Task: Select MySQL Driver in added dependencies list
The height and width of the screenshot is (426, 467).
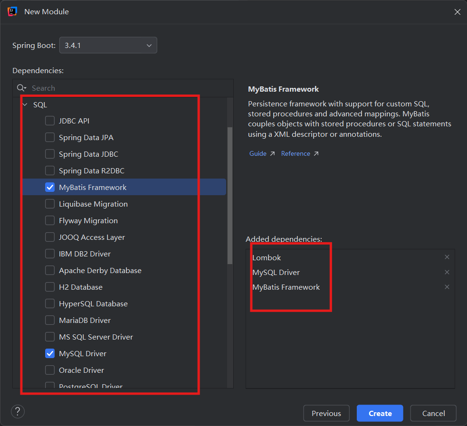Action: click(276, 273)
